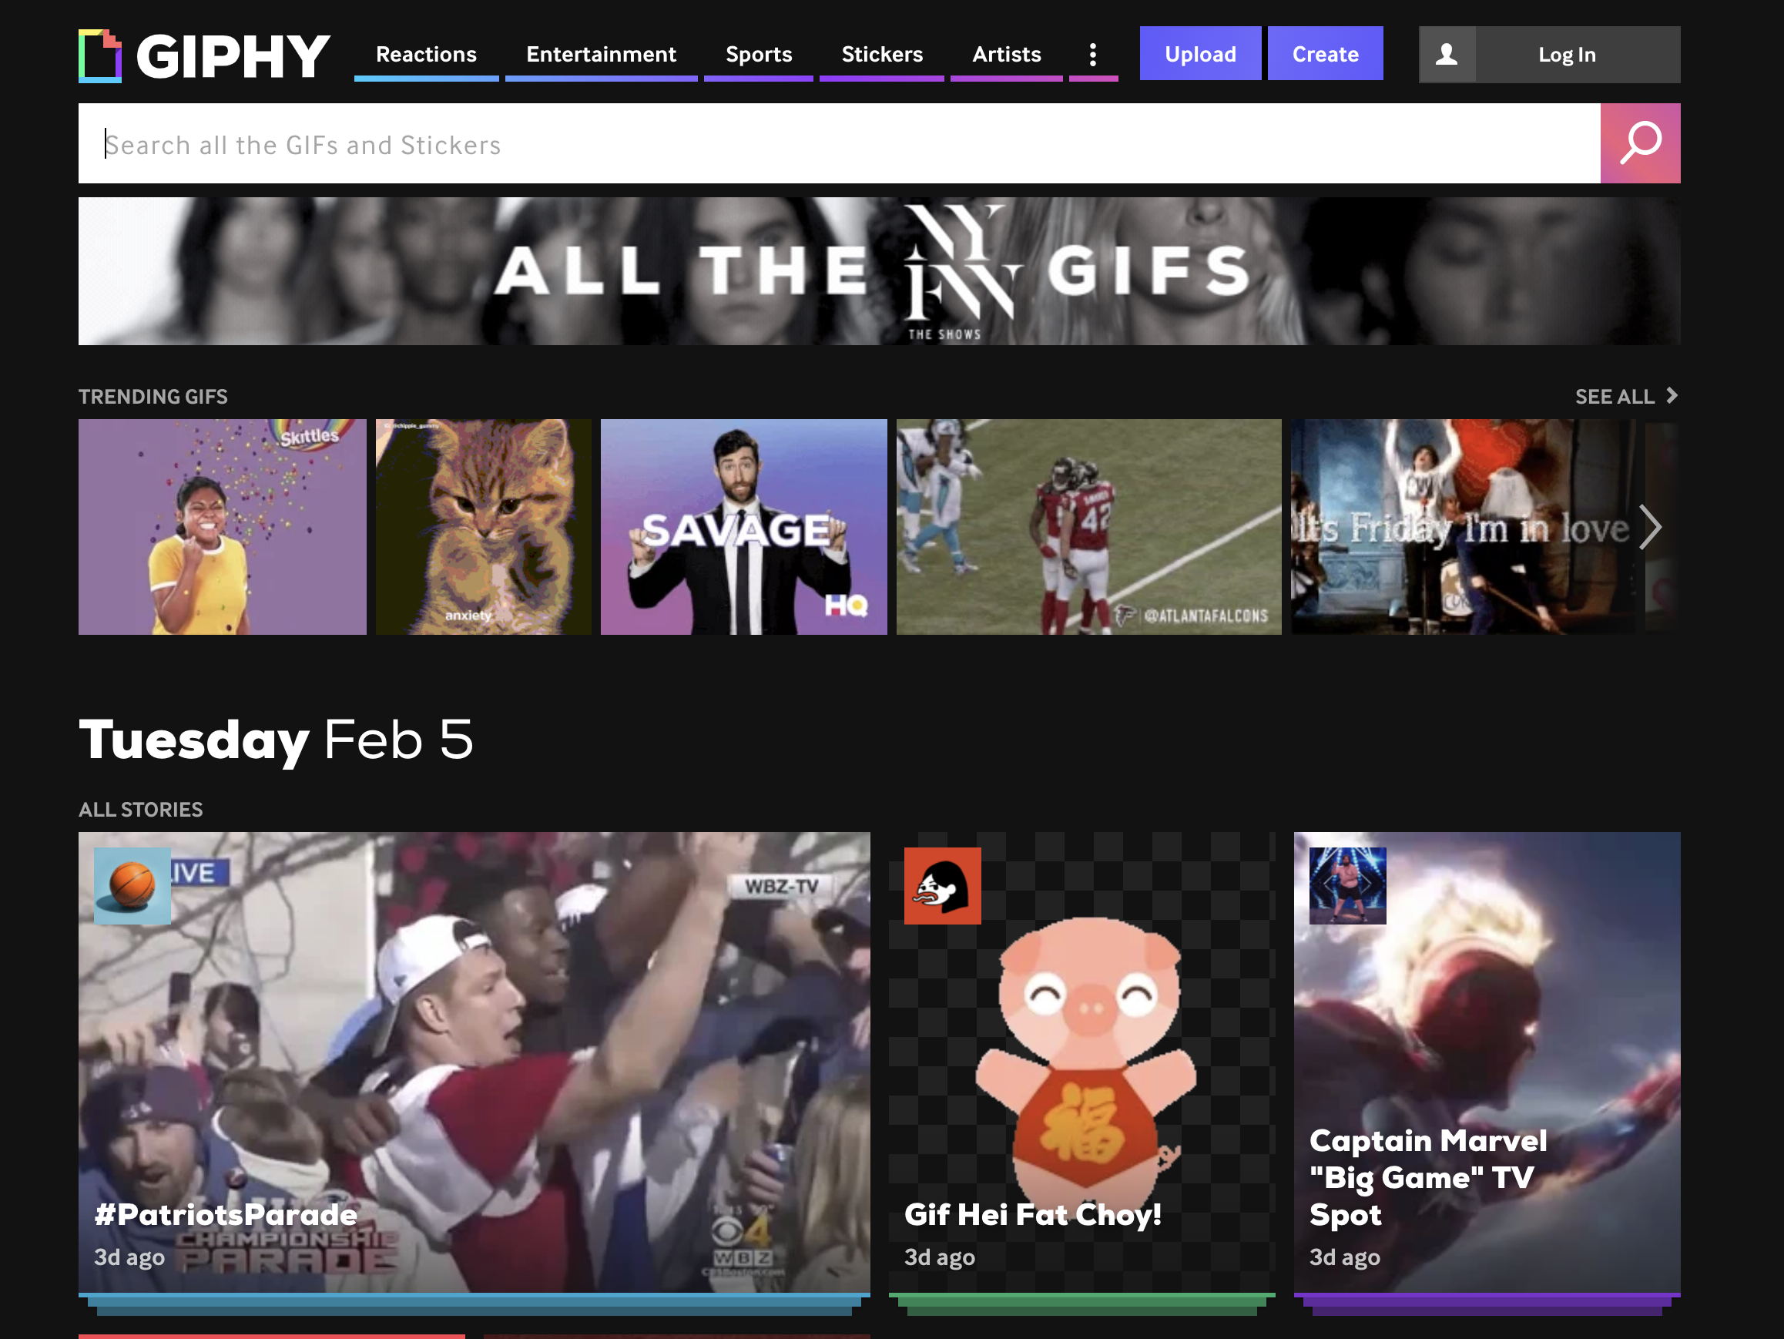
Task: Select the Stickers nav item
Action: (881, 55)
